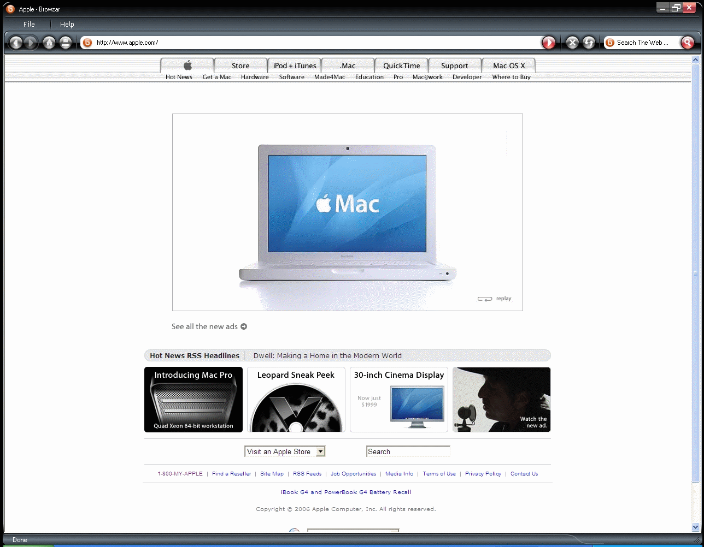This screenshot has height=547, width=704.
Task: Open the Terms of Use footer link
Action: coord(439,474)
